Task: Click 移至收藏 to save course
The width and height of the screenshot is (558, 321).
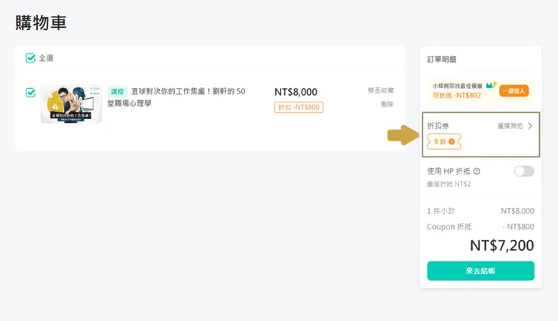Action: coord(381,90)
